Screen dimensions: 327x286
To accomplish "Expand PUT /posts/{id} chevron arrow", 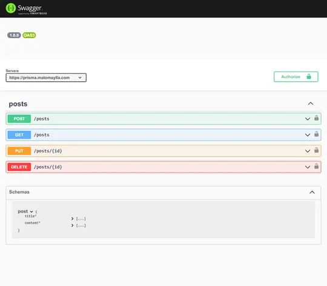I will tap(308, 151).
